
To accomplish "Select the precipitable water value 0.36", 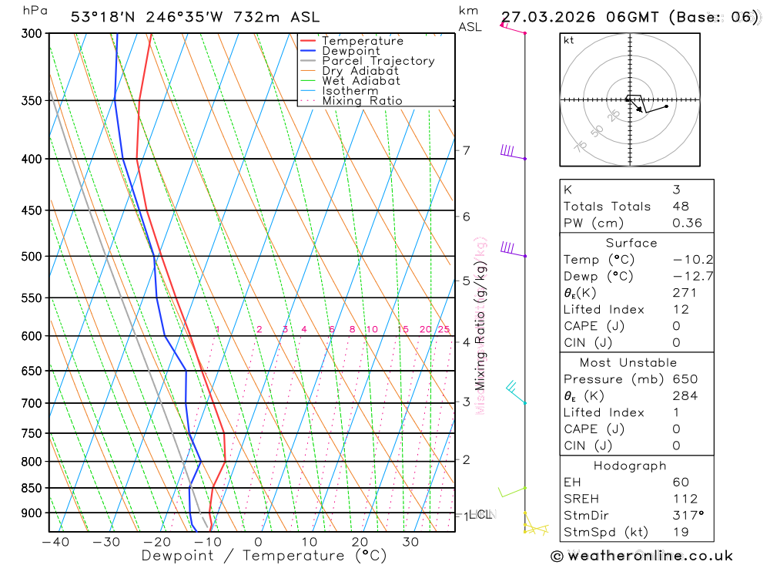I will (x=687, y=224).
